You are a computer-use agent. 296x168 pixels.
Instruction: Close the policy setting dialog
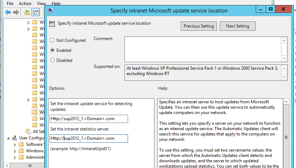click(x=283, y=9)
